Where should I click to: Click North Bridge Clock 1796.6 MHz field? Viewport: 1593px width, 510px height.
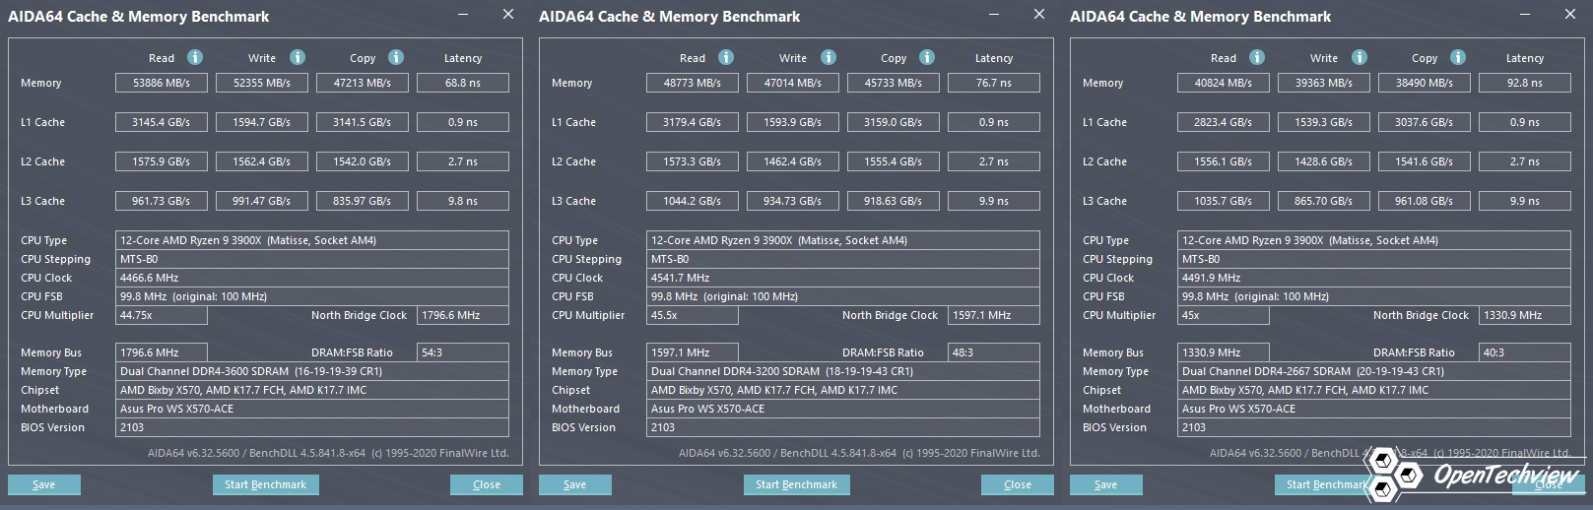463,315
